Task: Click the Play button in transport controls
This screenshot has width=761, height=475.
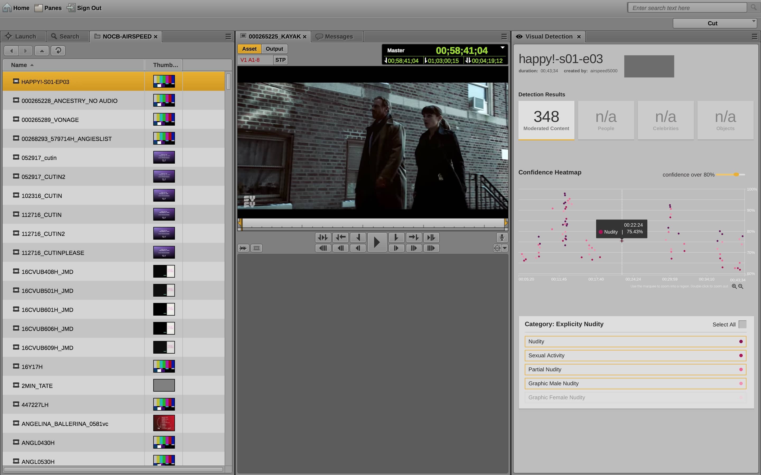Action: click(377, 242)
